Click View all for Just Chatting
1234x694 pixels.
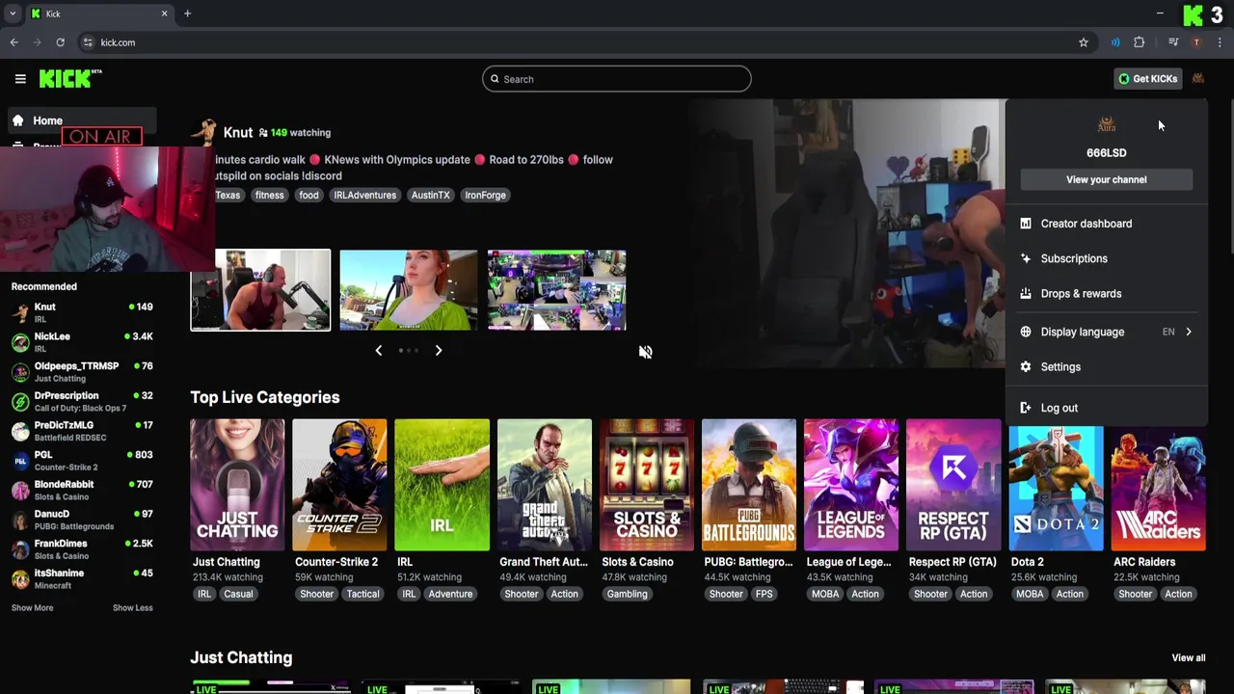point(1188,658)
